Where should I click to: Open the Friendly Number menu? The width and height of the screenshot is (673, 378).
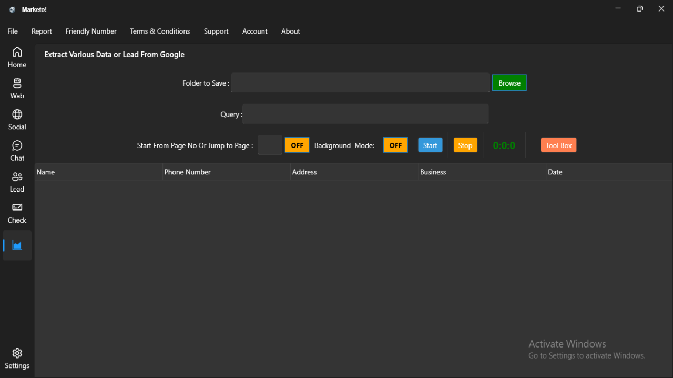90,31
